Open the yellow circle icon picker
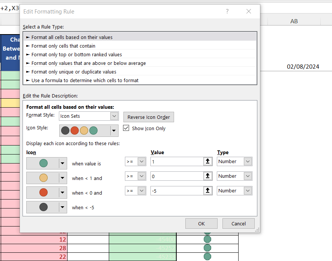The width and height of the screenshot is (332, 261). [x=47, y=178]
